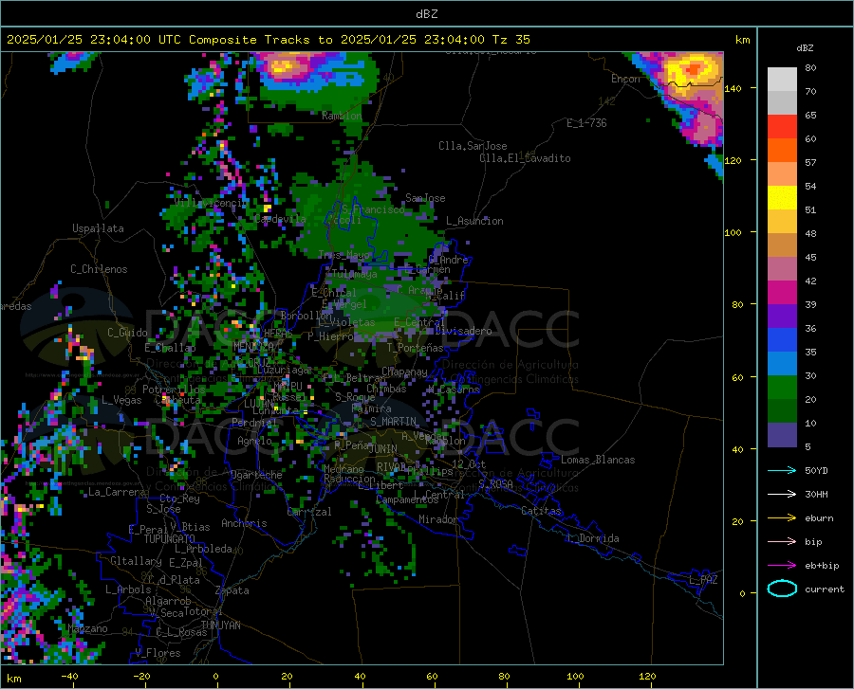Screen dimensions: 854x689
Task: Select the C_Guido label
Action: coord(127,333)
